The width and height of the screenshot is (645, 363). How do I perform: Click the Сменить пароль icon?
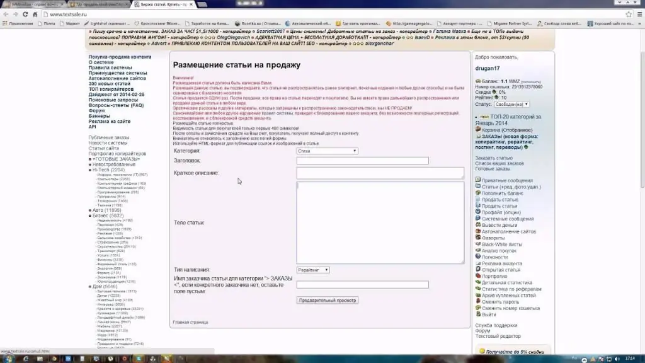pos(478,301)
